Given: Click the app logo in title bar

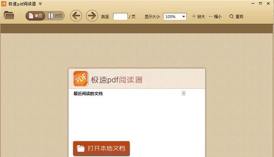Looking at the screenshot, I should pos(4,4).
